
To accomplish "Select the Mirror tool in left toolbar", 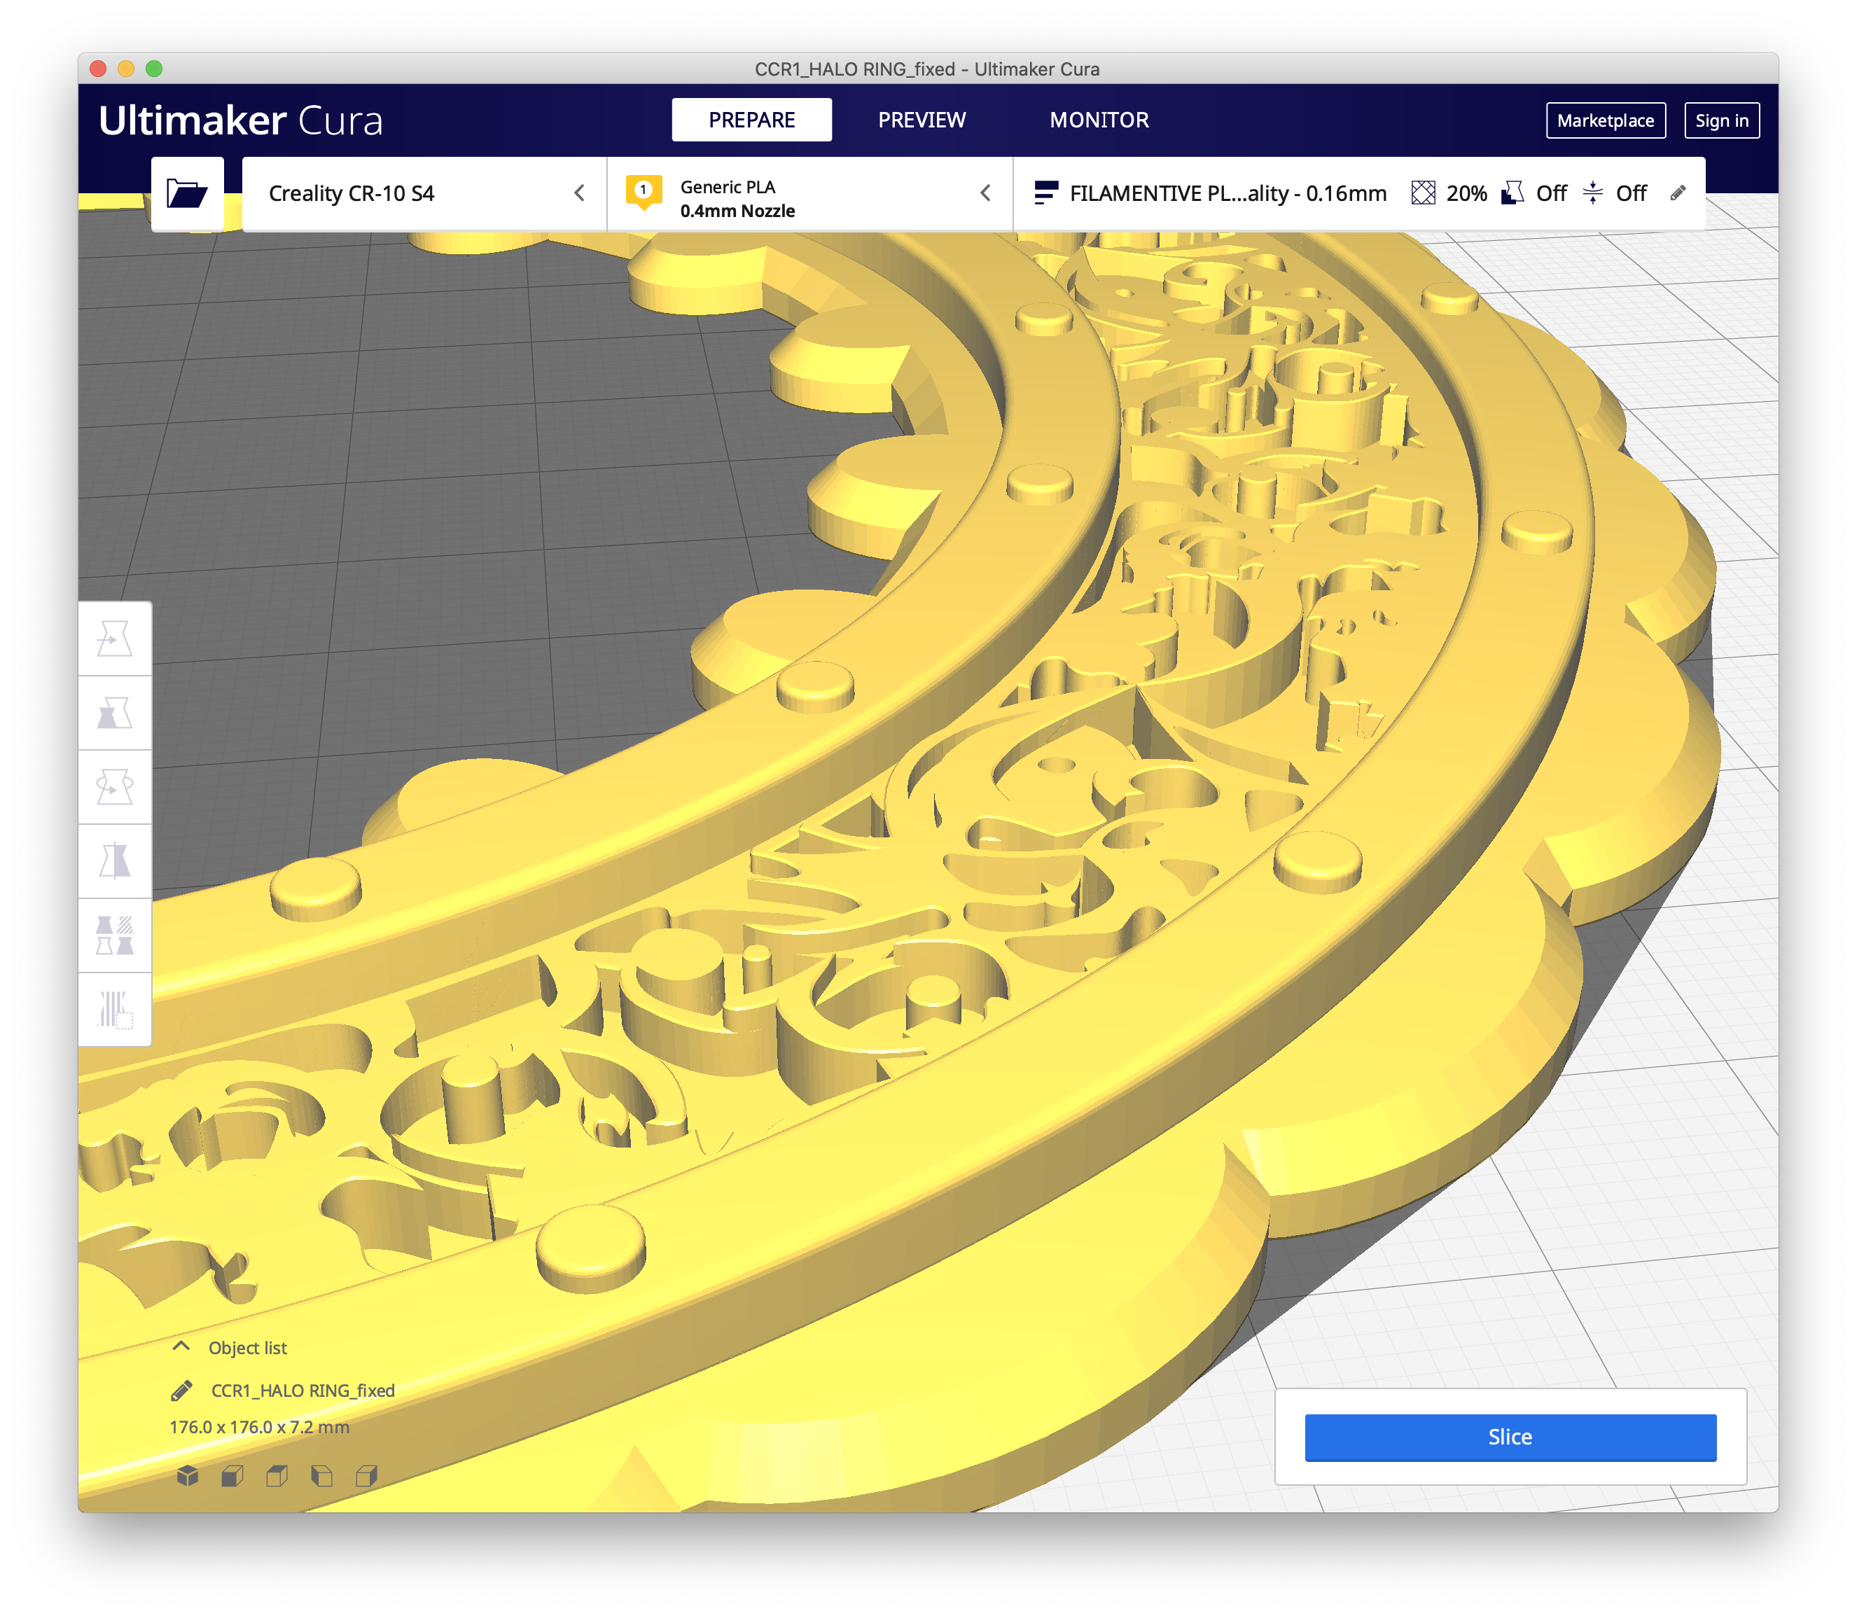I will [115, 861].
